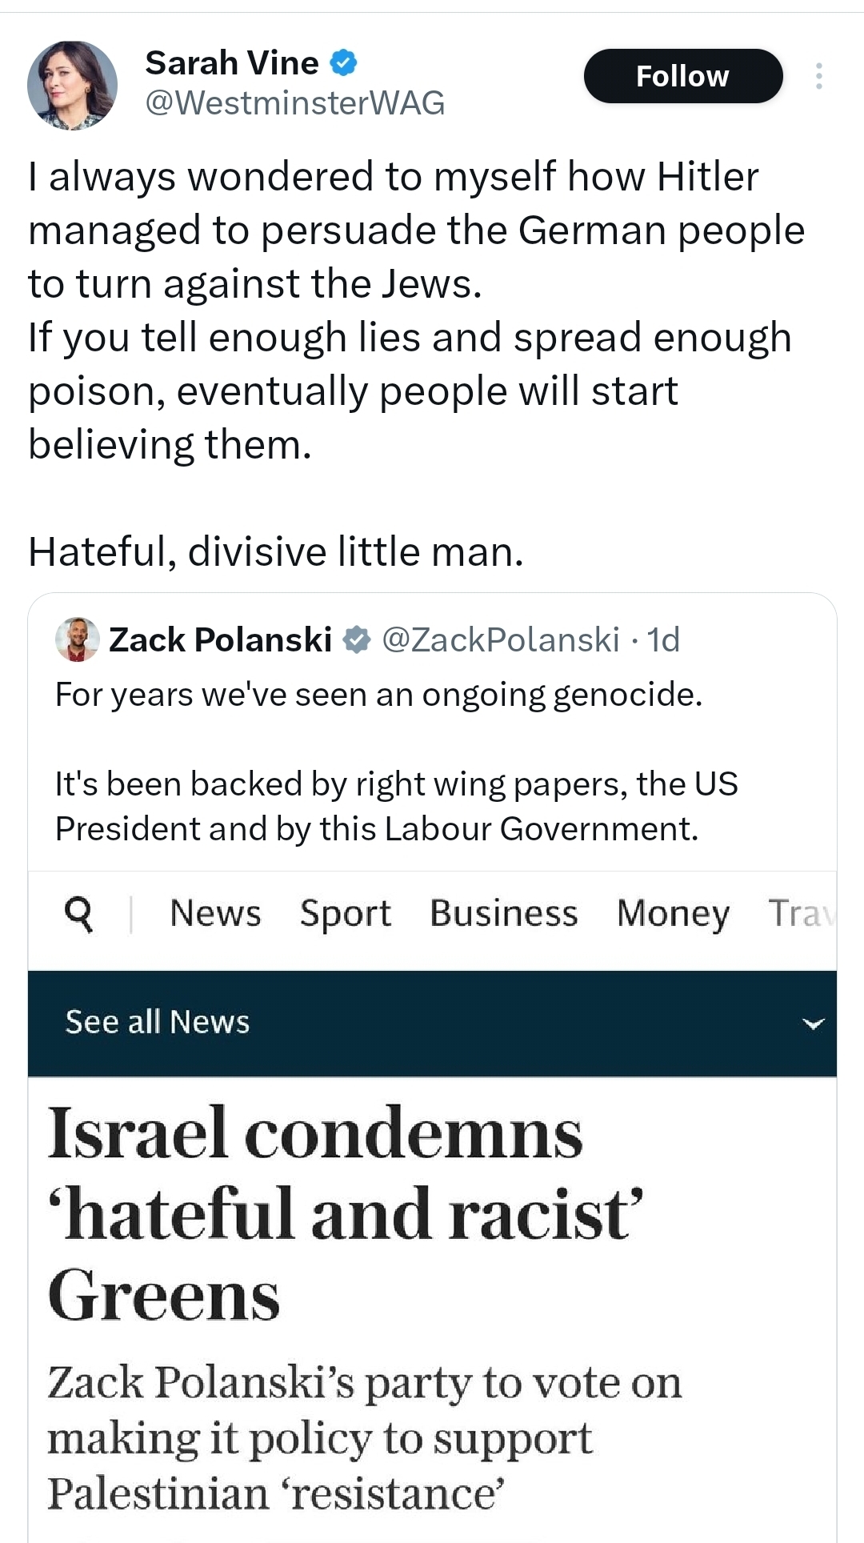
Task: Click the Sarah Vine display name
Action: 232,62
